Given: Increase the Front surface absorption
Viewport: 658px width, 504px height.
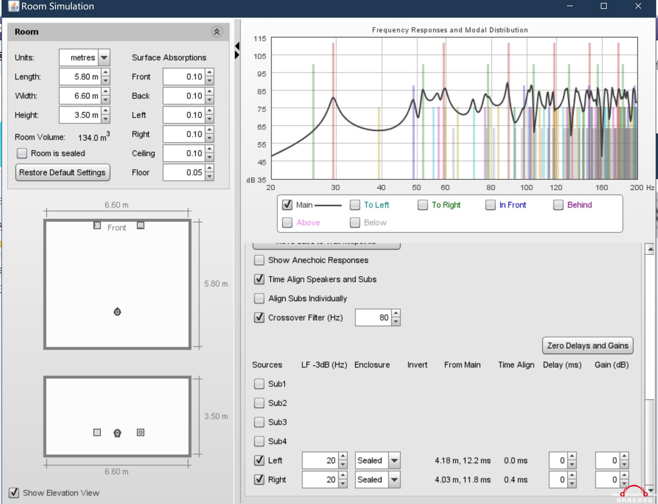Looking at the screenshot, I should (x=210, y=72).
